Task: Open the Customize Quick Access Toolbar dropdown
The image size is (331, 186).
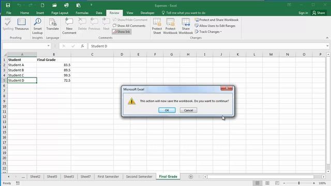Action: click(x=92, y=5)
